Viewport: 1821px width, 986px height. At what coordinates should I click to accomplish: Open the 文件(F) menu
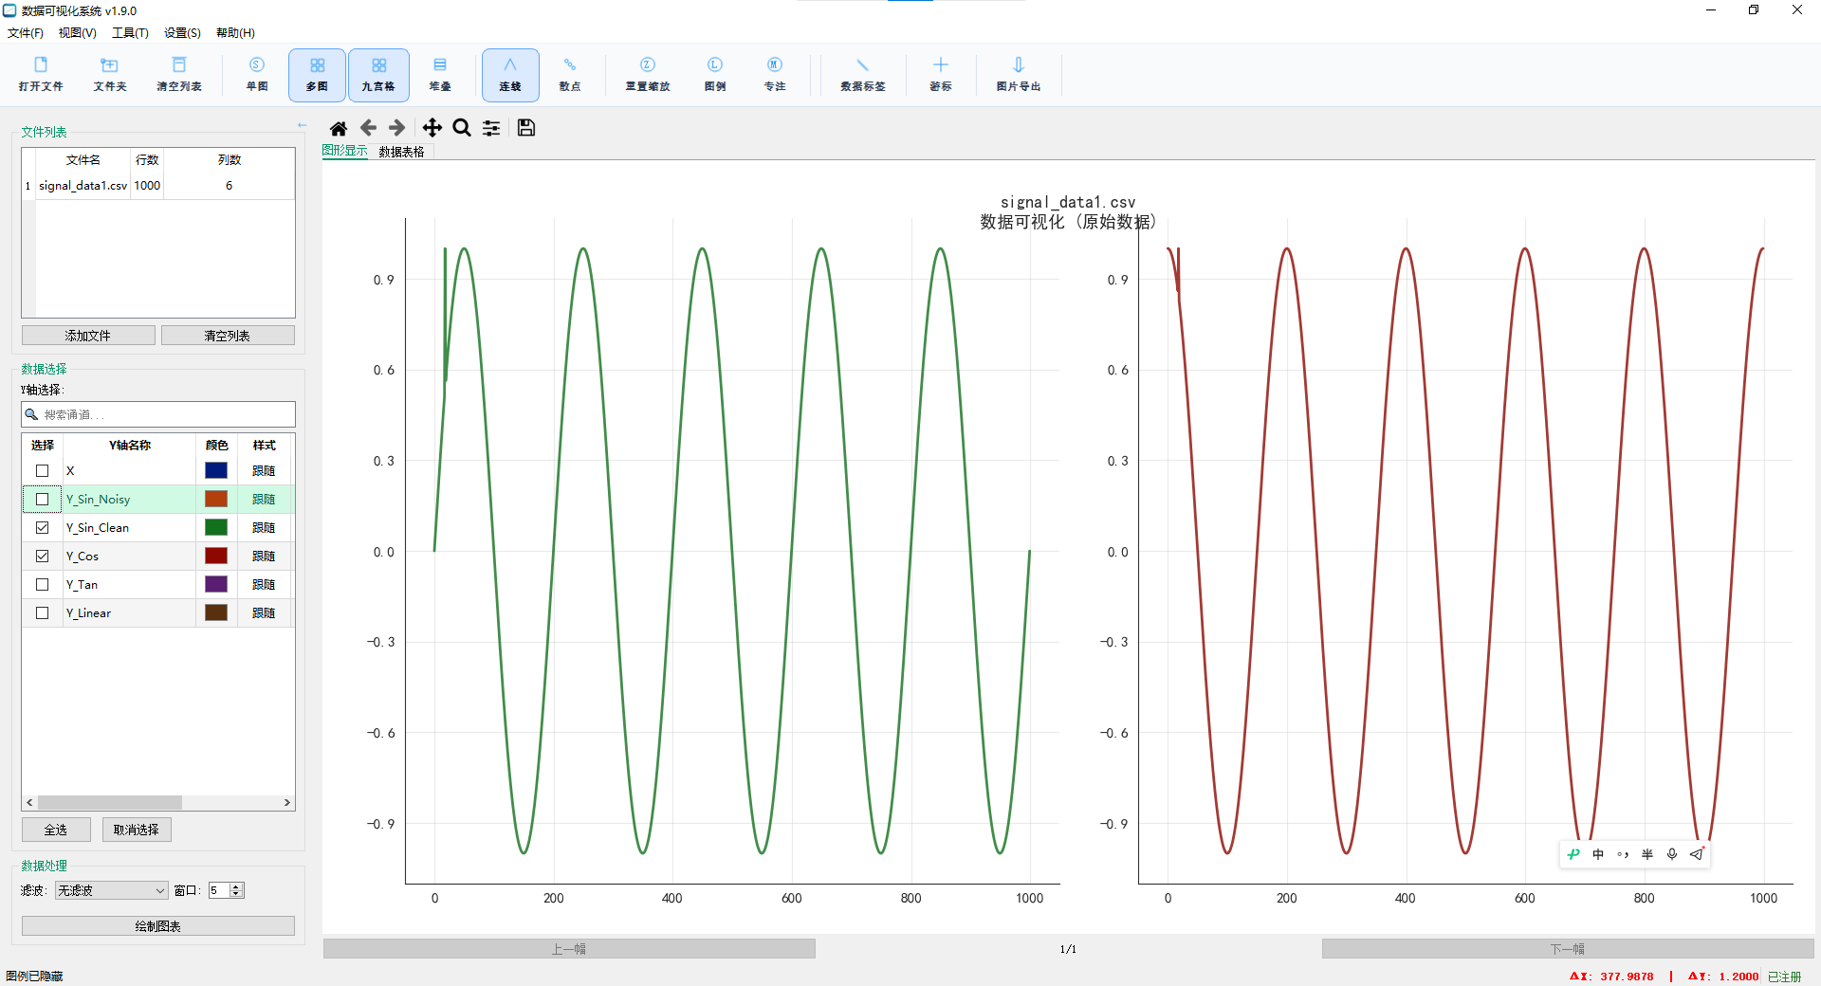[26, 33]
